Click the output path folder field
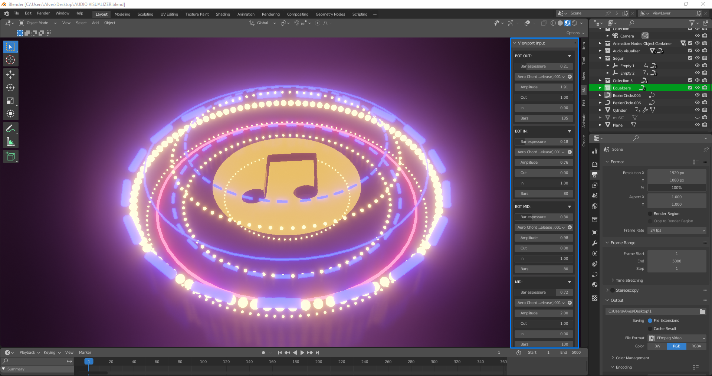Screen dimensions: 712x376 click(653, 311)
